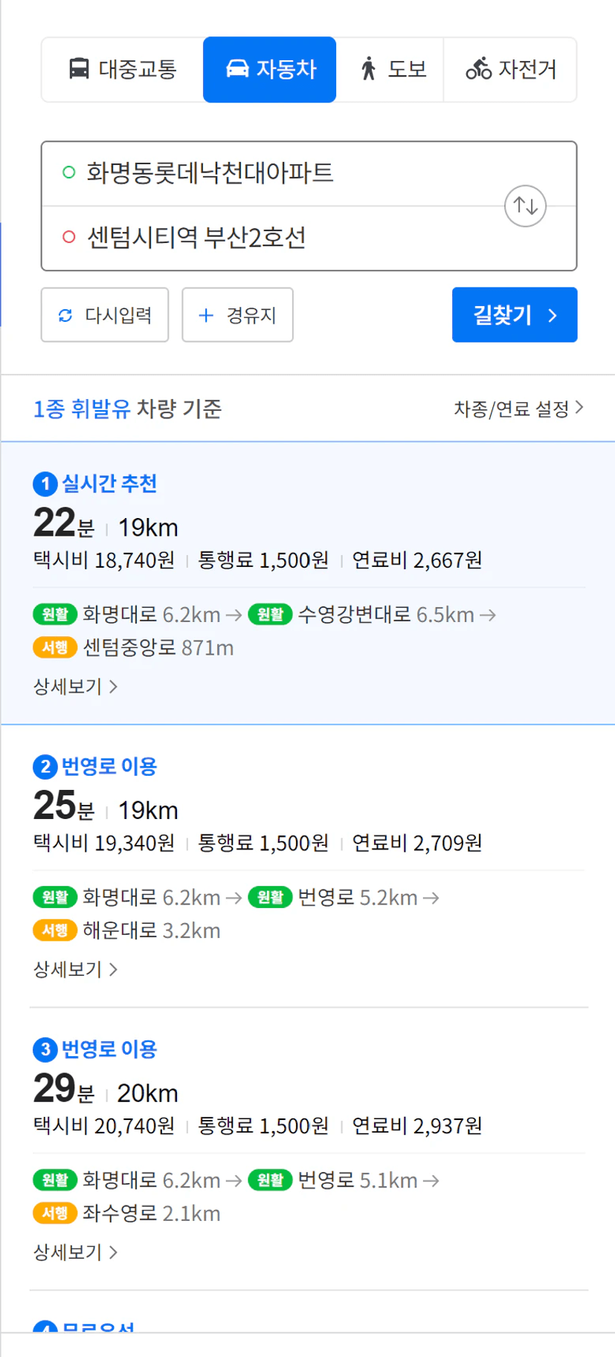
Task: Swap origin and destination with arrows icon
Action: coord(525,206)
